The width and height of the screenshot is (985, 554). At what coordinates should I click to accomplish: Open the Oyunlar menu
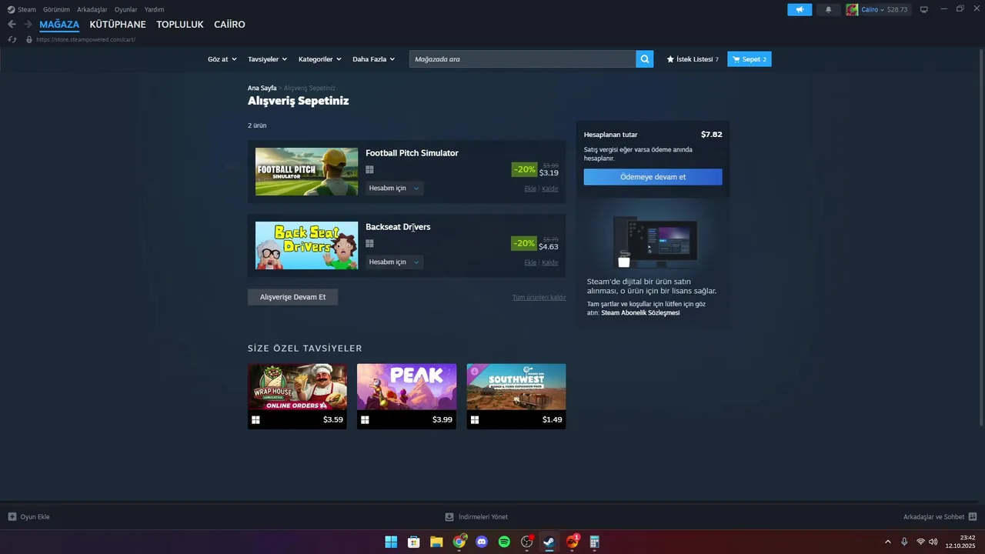[125, 9]
